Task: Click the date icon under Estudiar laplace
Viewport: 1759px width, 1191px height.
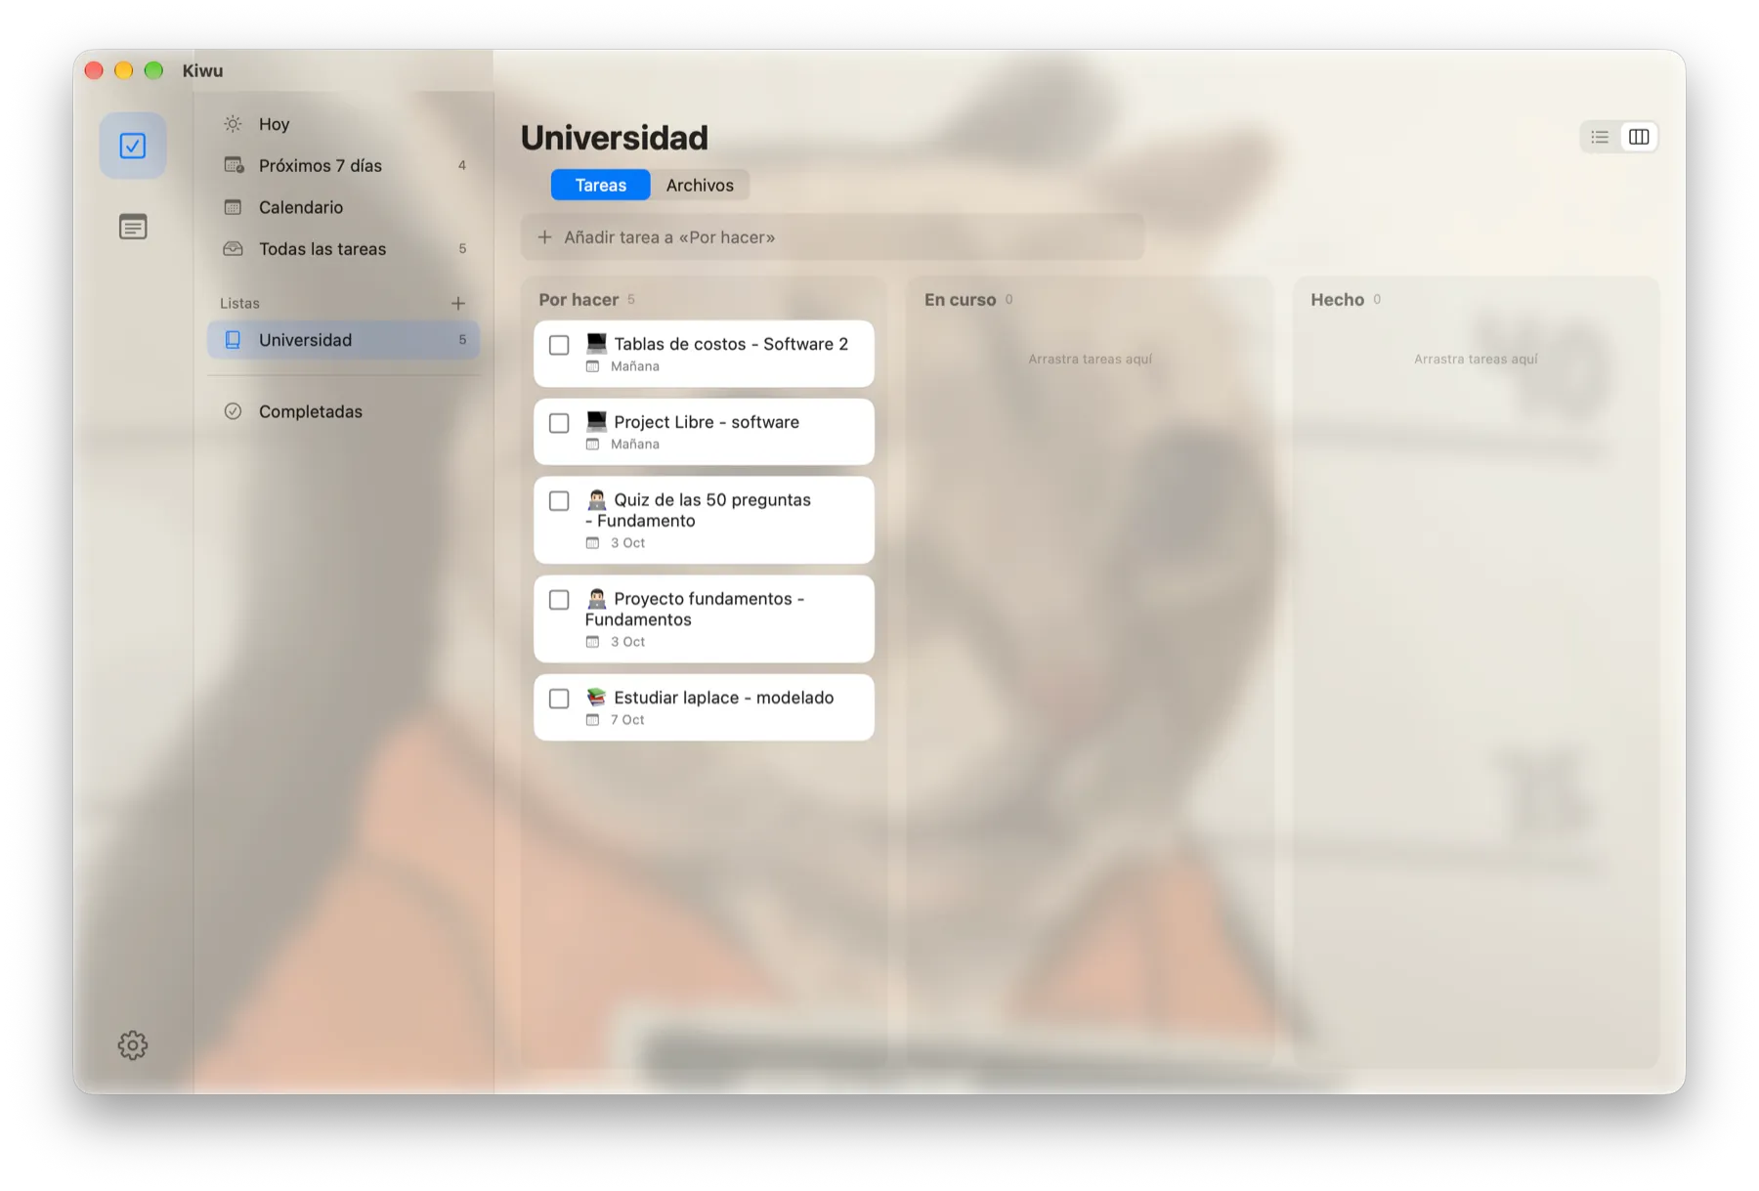Action: 592,720
